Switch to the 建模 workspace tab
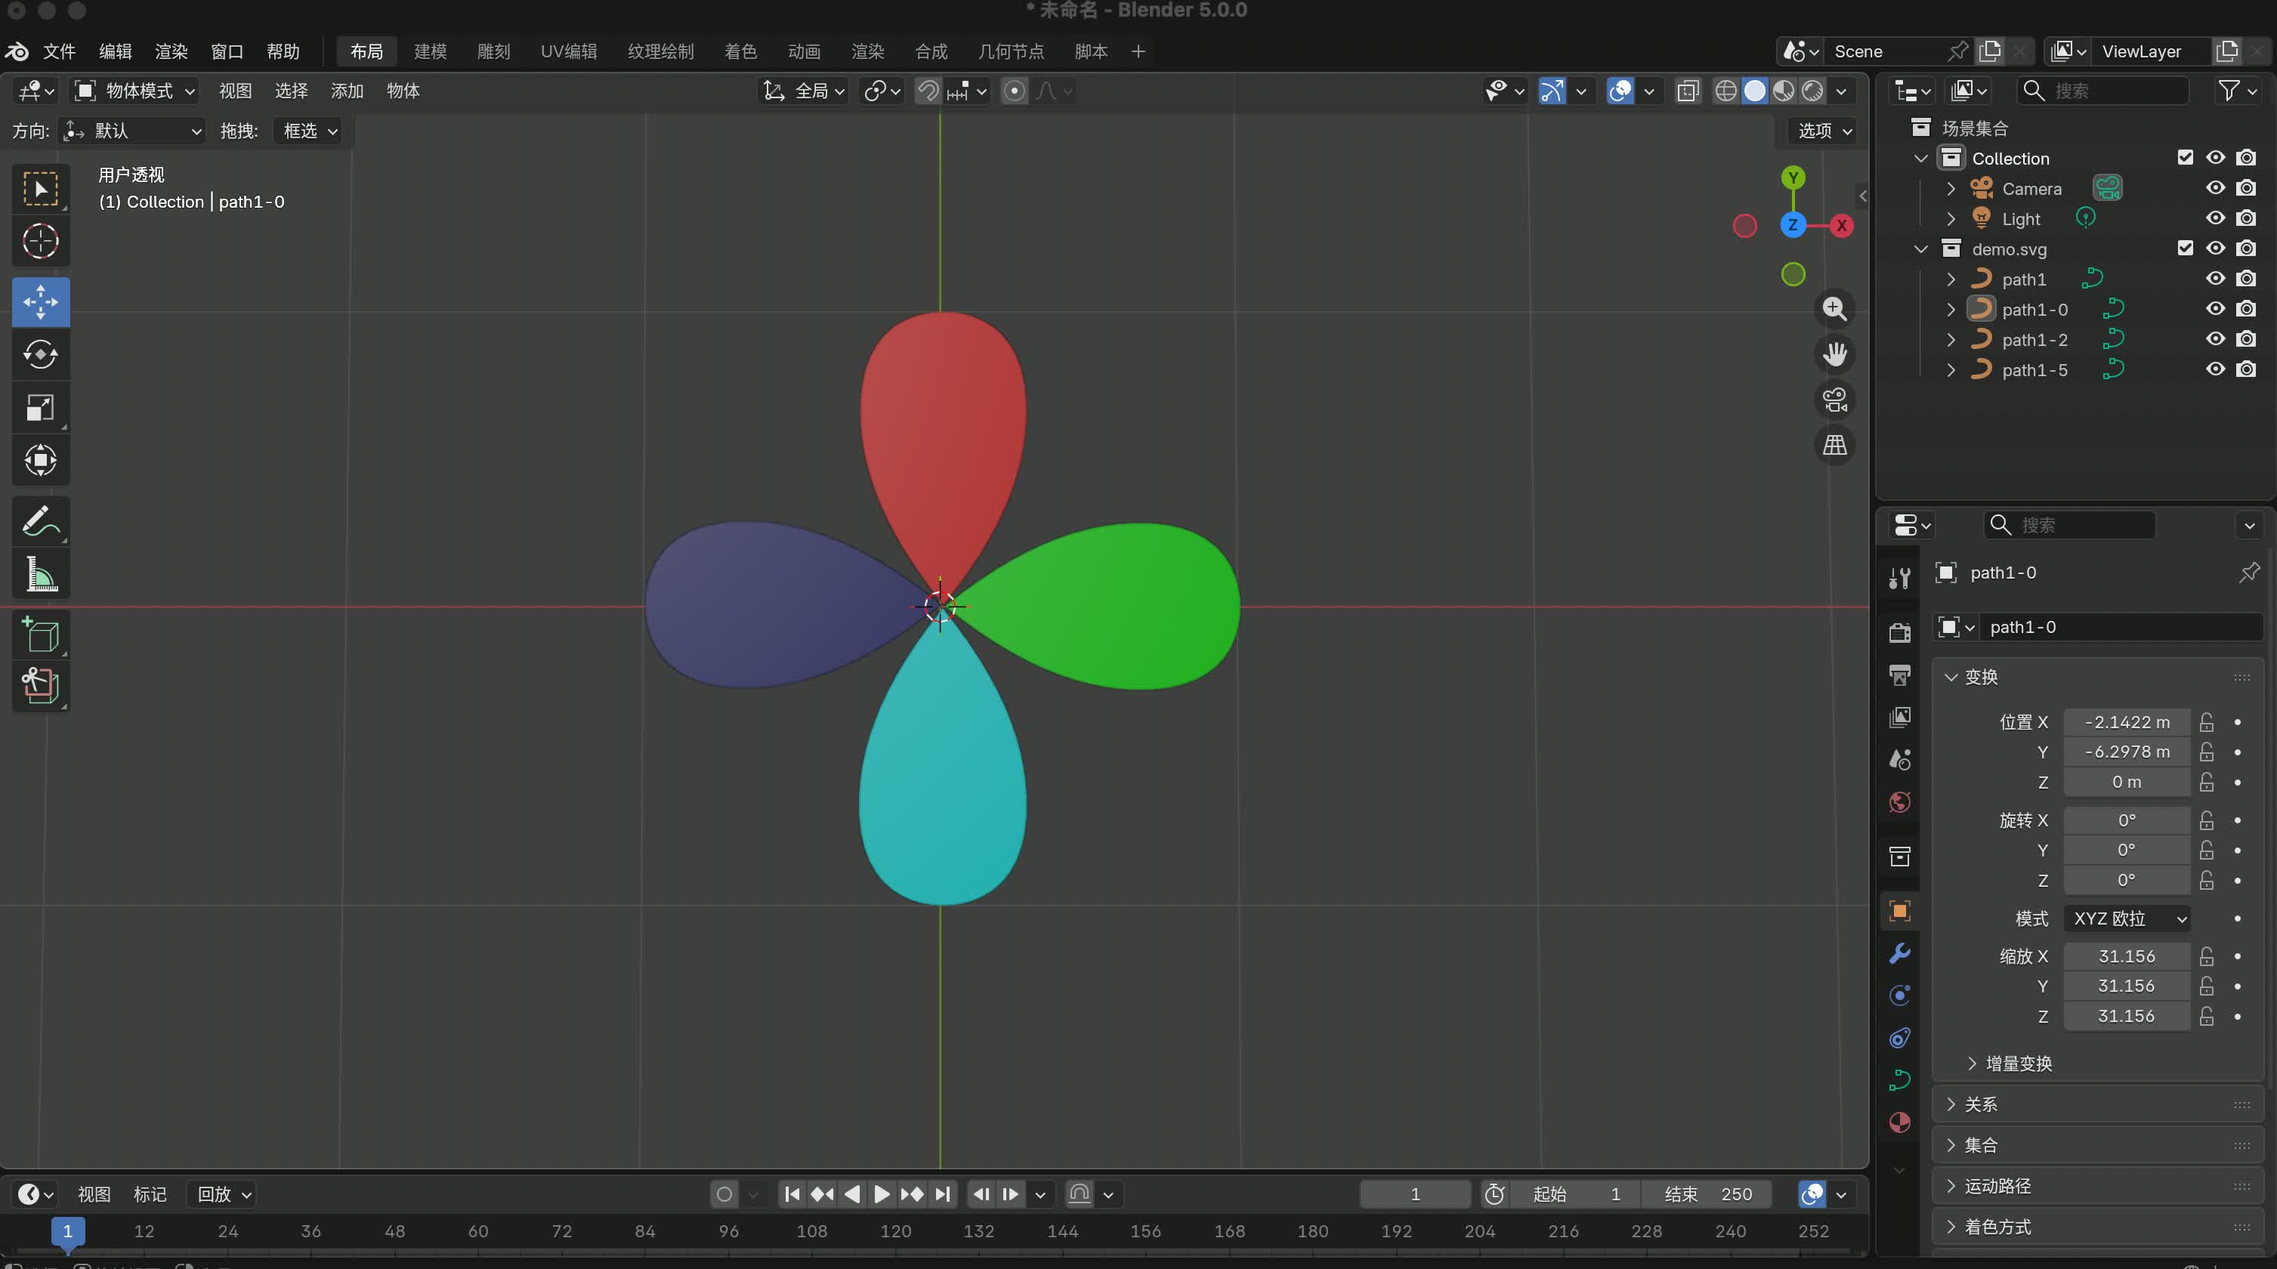 pyautogui.click(x=431, y=51)
